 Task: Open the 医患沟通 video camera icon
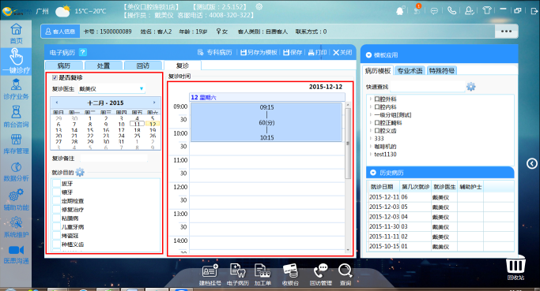(16, 254)
